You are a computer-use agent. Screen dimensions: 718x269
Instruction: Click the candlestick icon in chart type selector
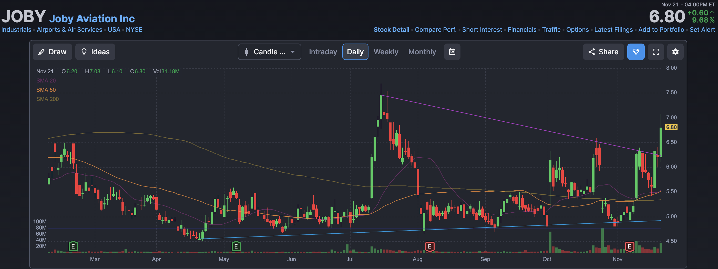[x=247, y=52]
